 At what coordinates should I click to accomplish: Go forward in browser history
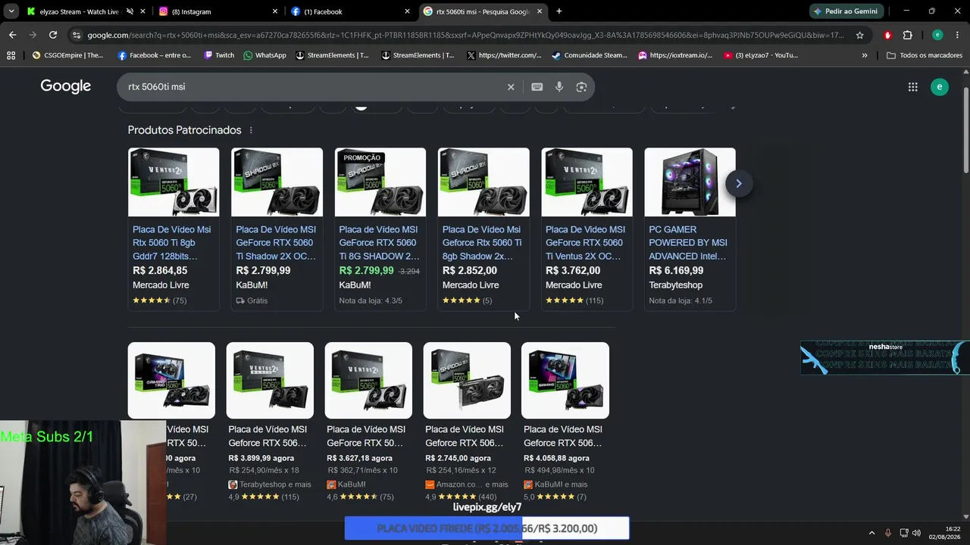coord(33,35)
